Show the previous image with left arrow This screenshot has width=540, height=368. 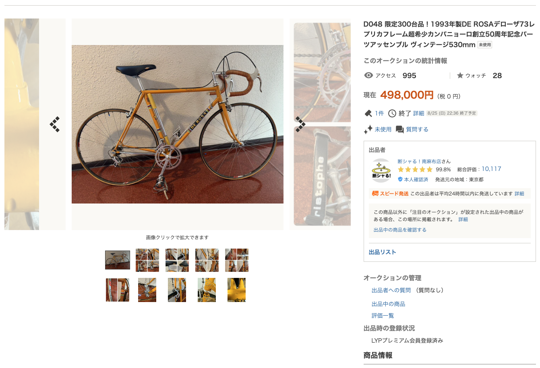[55, 124]
